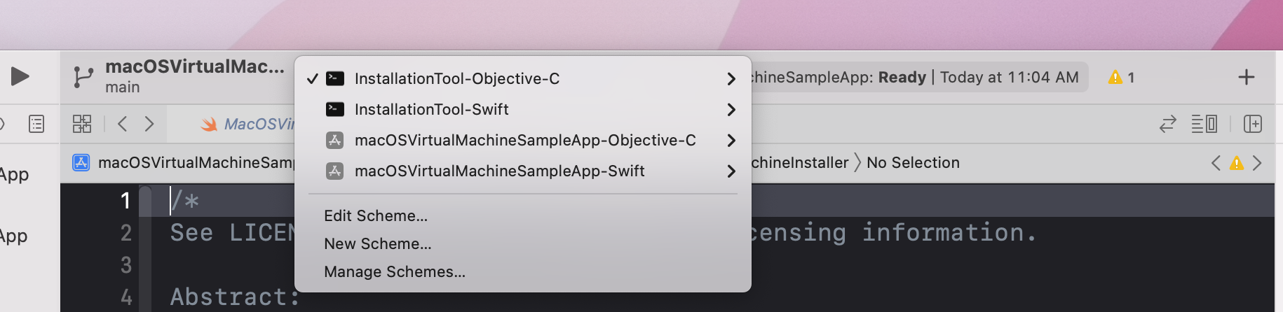
Task: Click the yellow warning icon showing 1 issue
Action: 1121,78
